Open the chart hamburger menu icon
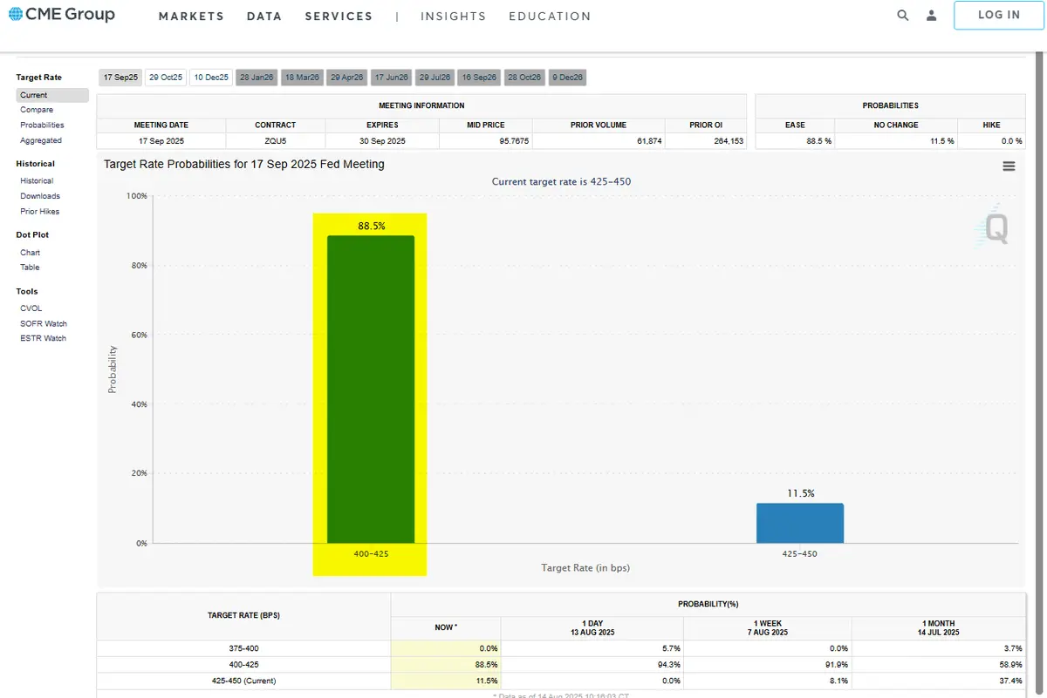The image size is (1047, 698). 1009,166
